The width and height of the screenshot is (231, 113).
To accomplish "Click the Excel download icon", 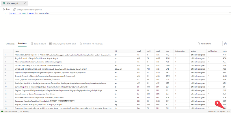I will pyautogui.click(x=50, y=44).
